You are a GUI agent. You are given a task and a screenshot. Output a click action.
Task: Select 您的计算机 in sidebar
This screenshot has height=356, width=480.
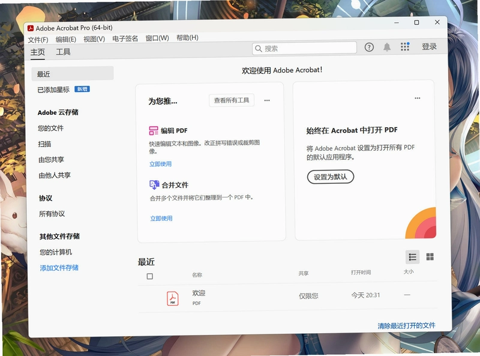click(56, 252)
